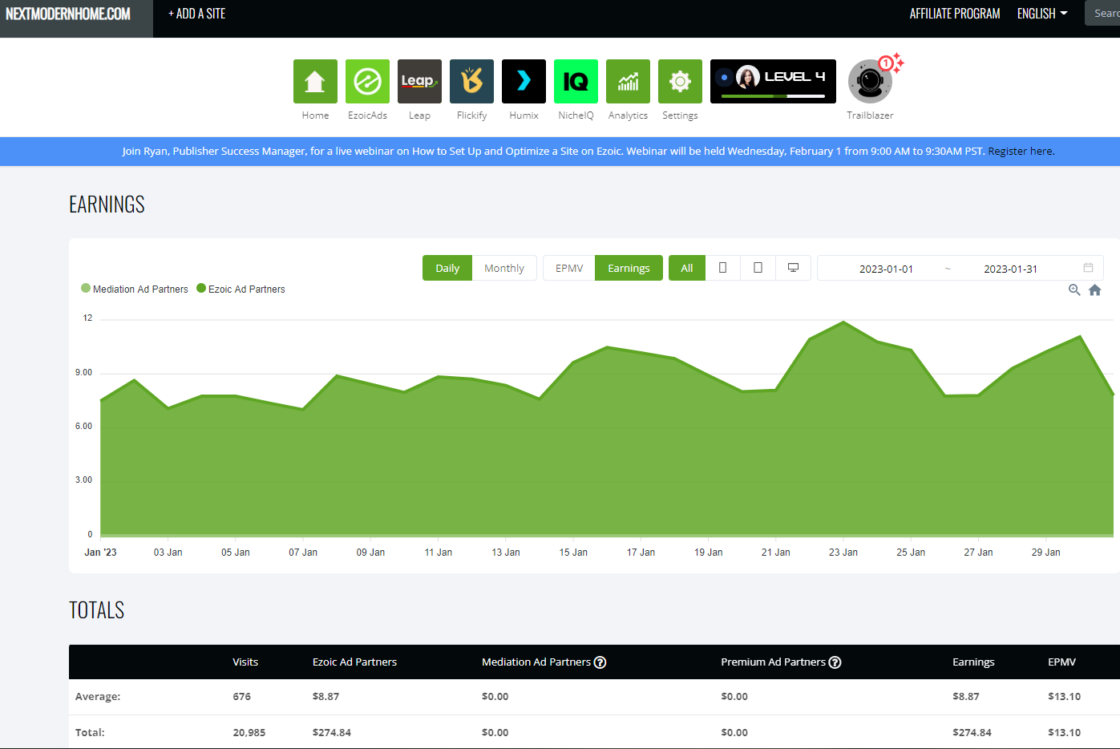Click the EPMV column header in totals

click(1061, 662)
